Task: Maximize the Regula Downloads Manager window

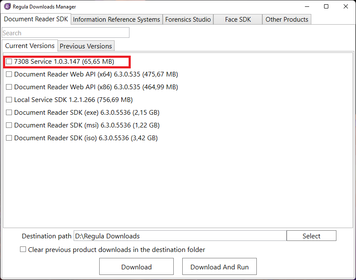Action: [x=326, y=6]
